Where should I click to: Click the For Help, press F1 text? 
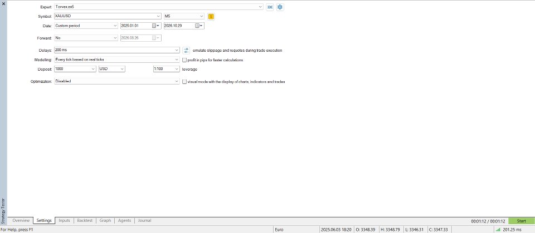click(x=17, y=230)
